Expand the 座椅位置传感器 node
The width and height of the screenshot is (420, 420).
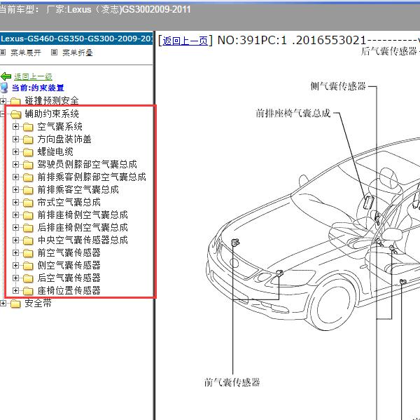coord(15,290)
